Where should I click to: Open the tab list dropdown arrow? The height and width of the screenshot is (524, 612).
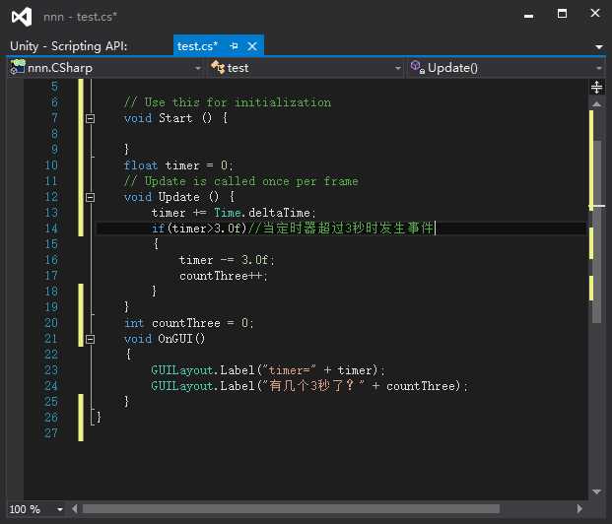click(x=599, y=47)
